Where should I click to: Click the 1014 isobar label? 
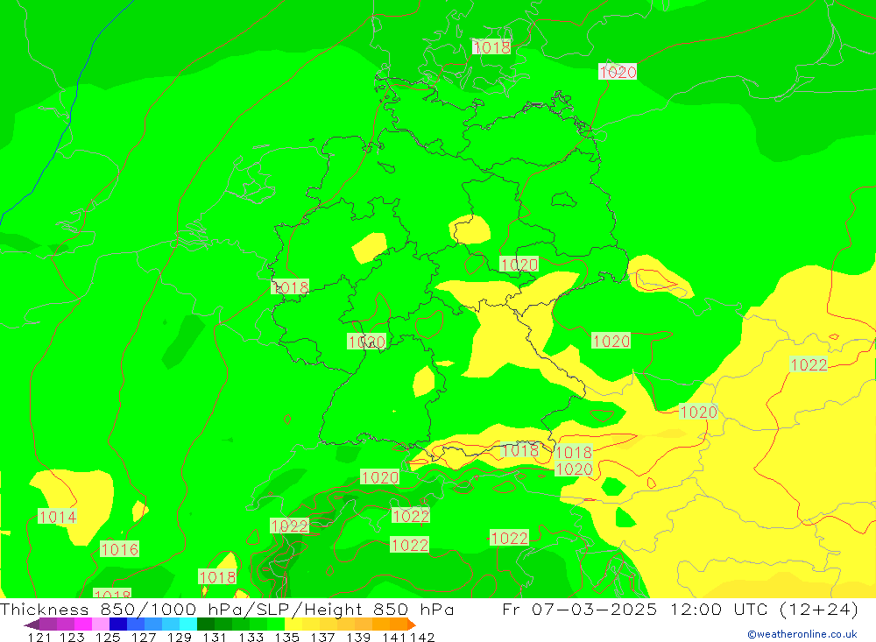click(57, 517)
